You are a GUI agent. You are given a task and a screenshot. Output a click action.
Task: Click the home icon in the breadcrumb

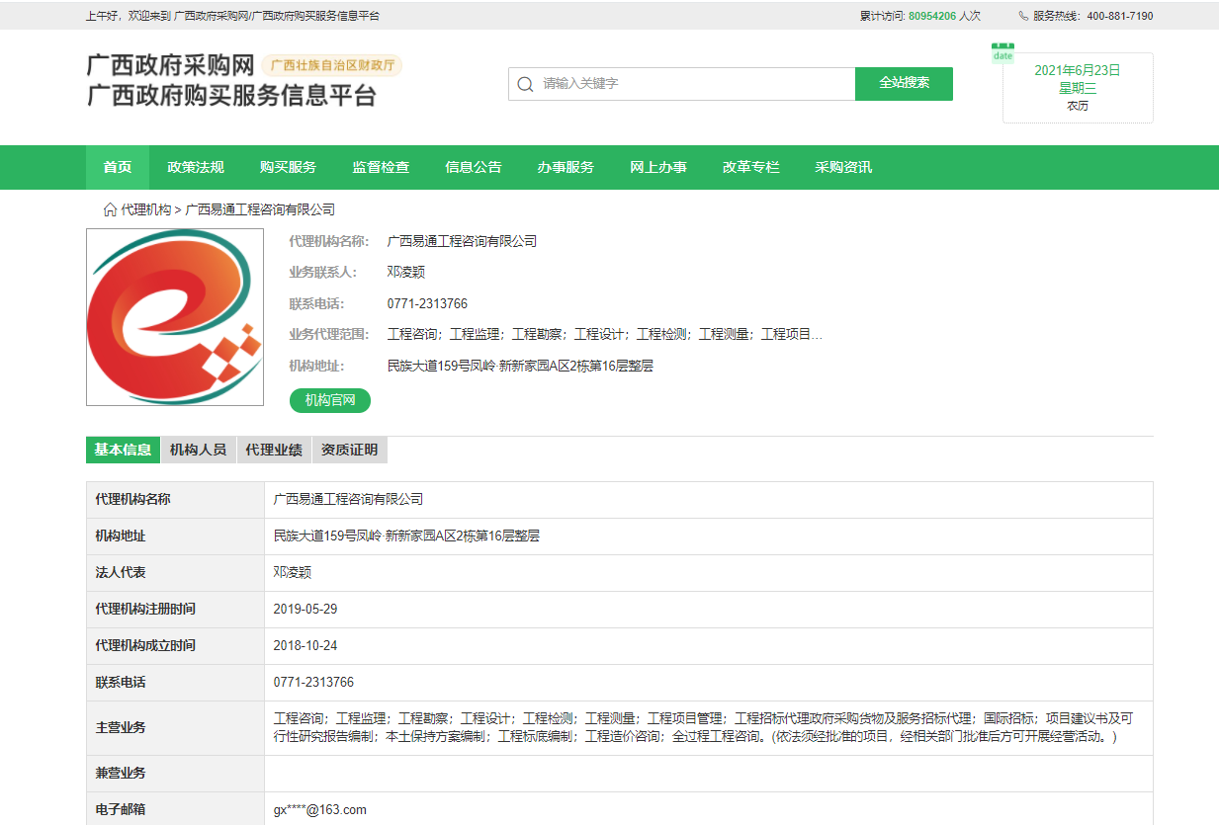[109, 209]
